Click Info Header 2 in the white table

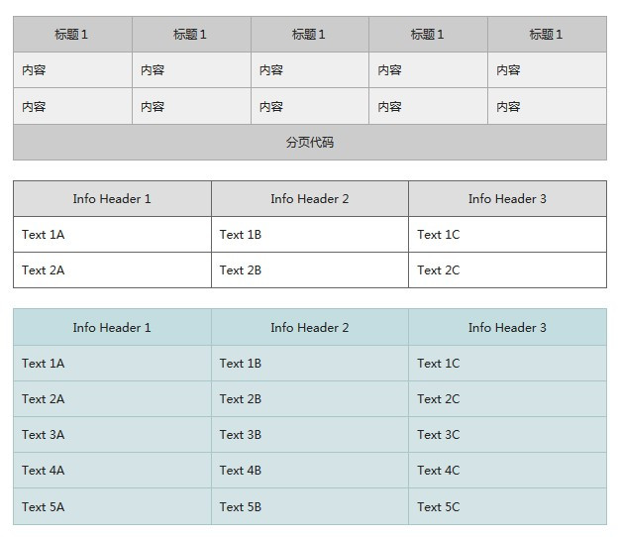(x=310, y=199)
